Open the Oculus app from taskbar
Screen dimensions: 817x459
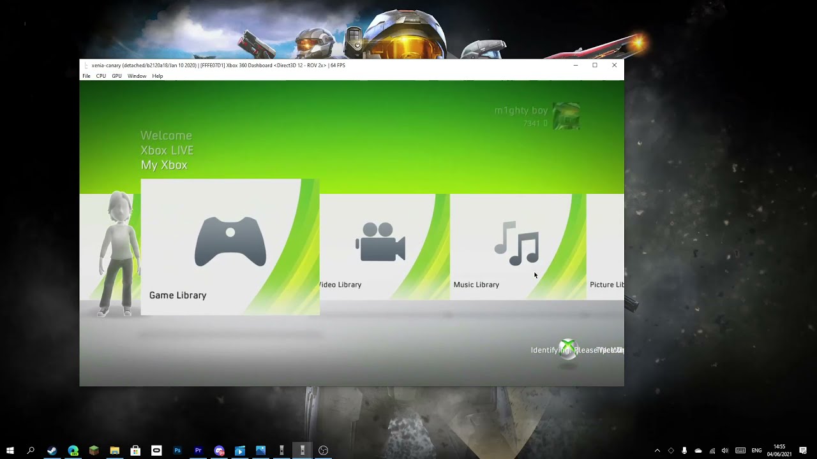pos(156,451)
